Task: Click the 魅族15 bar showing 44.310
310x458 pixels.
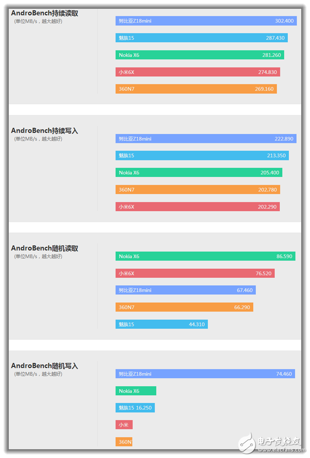Action: coord(161,324)
